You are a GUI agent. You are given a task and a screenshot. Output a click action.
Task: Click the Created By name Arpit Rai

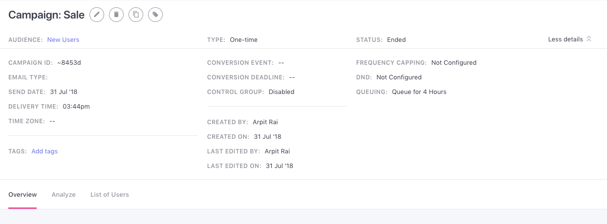pyautogui.click(x=265, y=122)
